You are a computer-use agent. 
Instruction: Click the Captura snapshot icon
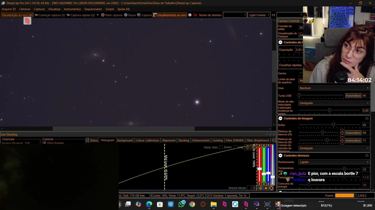point(139,15)
